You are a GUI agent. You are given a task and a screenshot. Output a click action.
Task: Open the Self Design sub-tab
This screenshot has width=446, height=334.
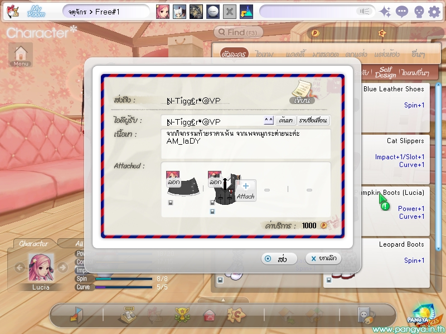pos(385,72)
